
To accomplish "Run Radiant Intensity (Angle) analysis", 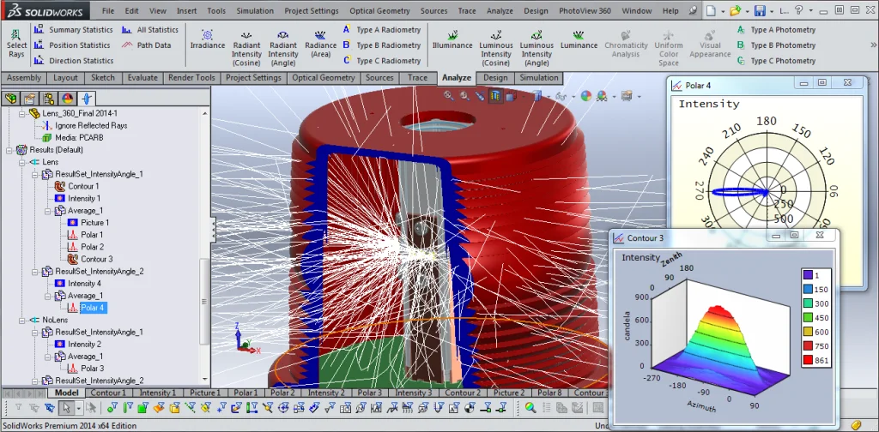I will (283, 47).
